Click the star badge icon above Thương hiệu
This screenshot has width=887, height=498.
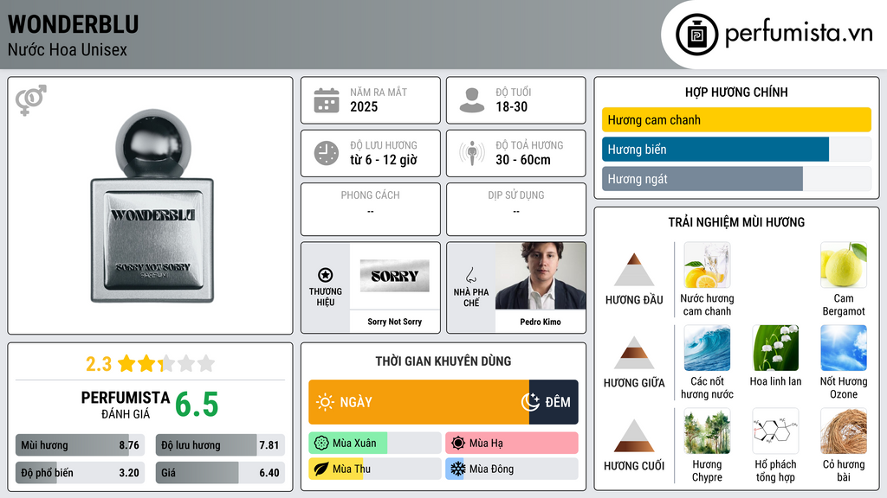coord(326,275)
